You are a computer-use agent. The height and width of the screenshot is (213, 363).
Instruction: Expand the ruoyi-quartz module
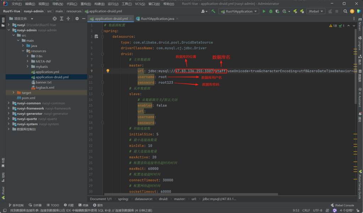click(x=9, y=119)
